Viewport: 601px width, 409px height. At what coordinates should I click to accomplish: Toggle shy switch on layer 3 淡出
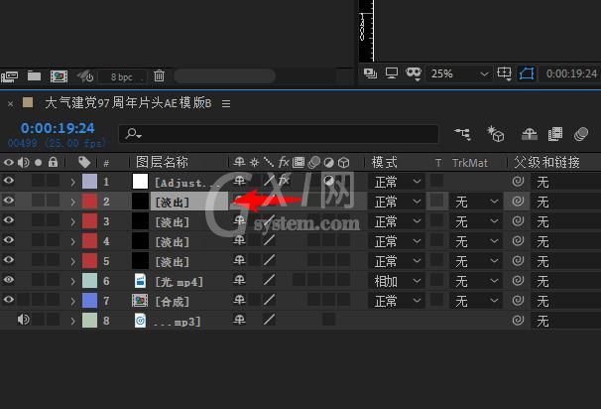pyautogui.click(x=240, y=220)
